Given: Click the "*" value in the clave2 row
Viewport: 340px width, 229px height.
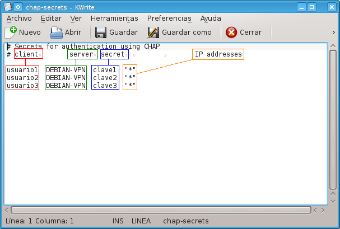Looking at the screenshot, I should point(130,77).
